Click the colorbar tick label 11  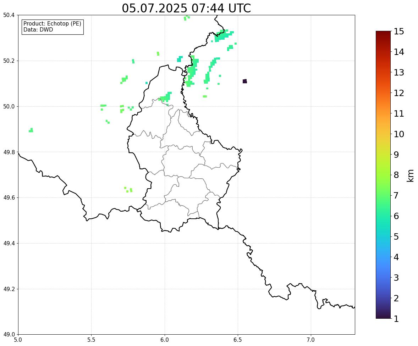click(x=399, y=113)
